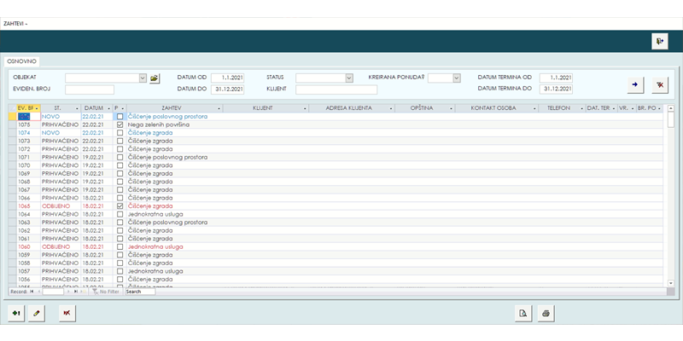
Task: Click the No Filter button in record bar
Action: click(x=107, y=292)
